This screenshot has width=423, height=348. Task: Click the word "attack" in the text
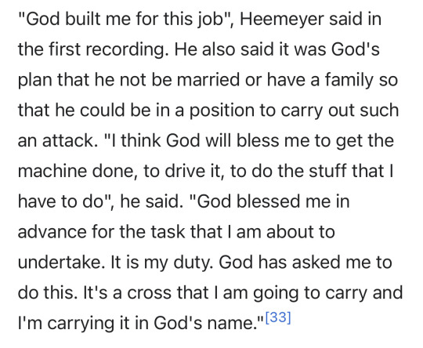pyautogui.click(x=68, y=141)
